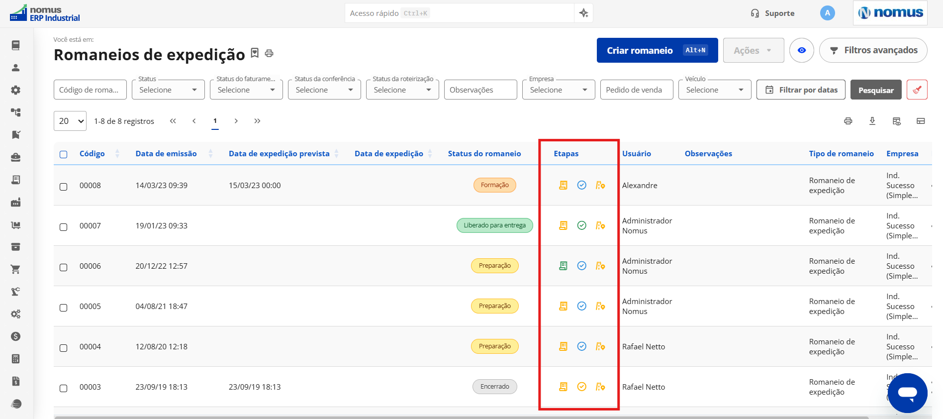The height and width of the screenshot is (419, 943).
Task: Select the checkbox for romaneio 00003
Action: pyautogui.click(x=64, y=388)
